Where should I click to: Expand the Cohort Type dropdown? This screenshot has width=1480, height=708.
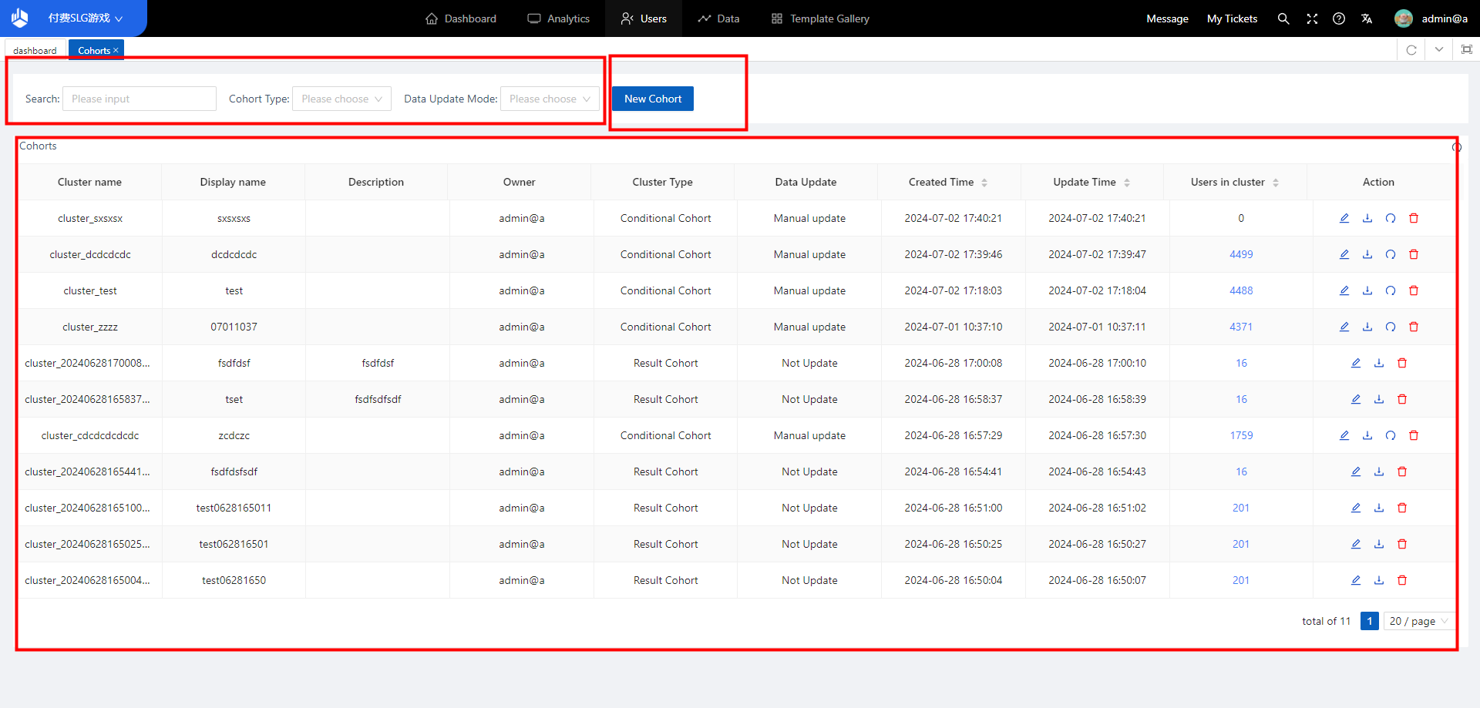pyautogui.click(x=341, y=99)
